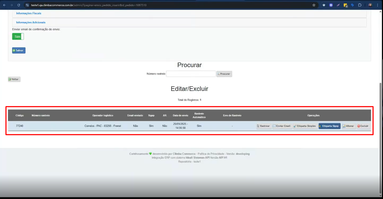383x199 pixels.
Task: Click the Procurar search button
Action: 224,74
